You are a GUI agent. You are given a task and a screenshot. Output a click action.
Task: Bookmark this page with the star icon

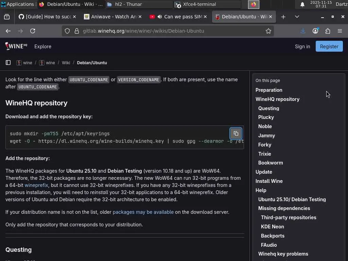(x=268, y=31)
